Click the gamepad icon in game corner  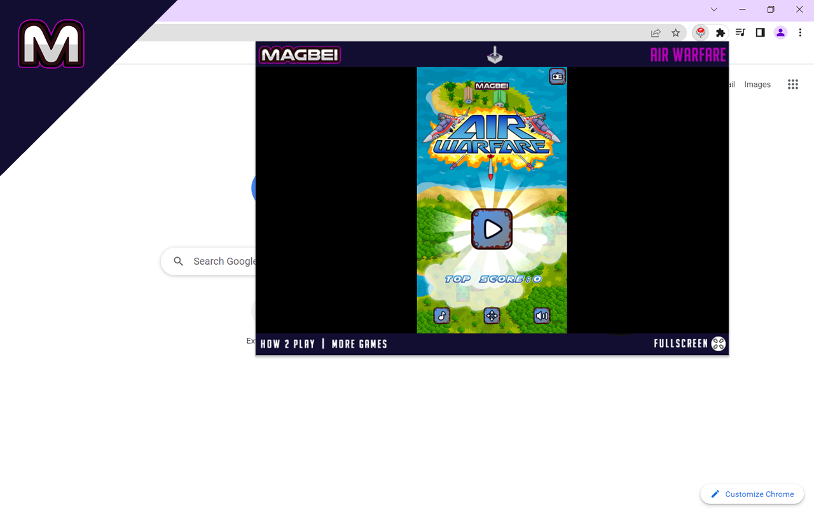[x=557, y=76]
